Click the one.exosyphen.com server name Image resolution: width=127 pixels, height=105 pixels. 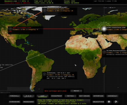22,28
